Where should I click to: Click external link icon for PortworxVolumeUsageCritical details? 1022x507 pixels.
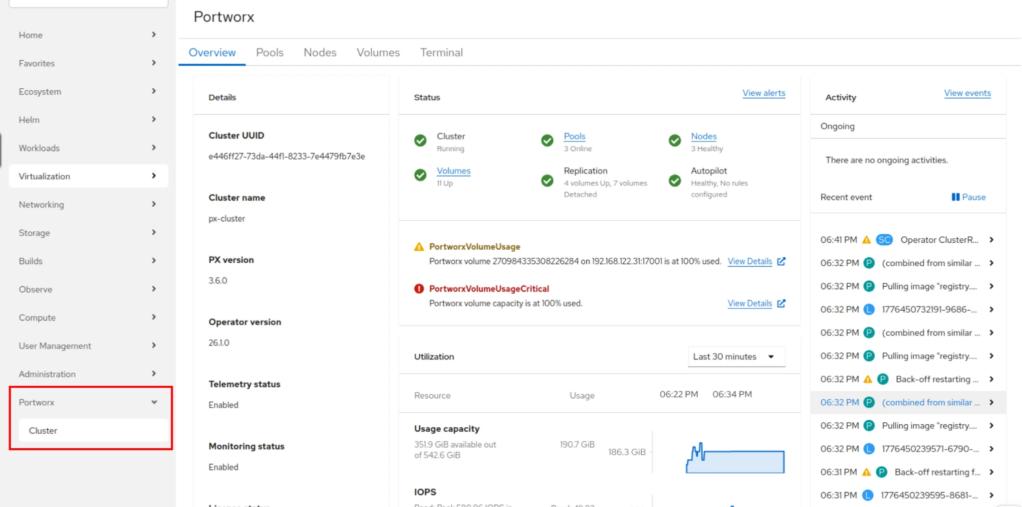[x=781, y=303]
